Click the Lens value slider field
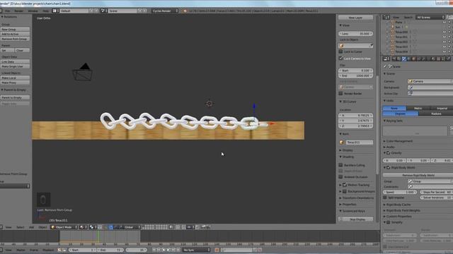 [355, 34]
